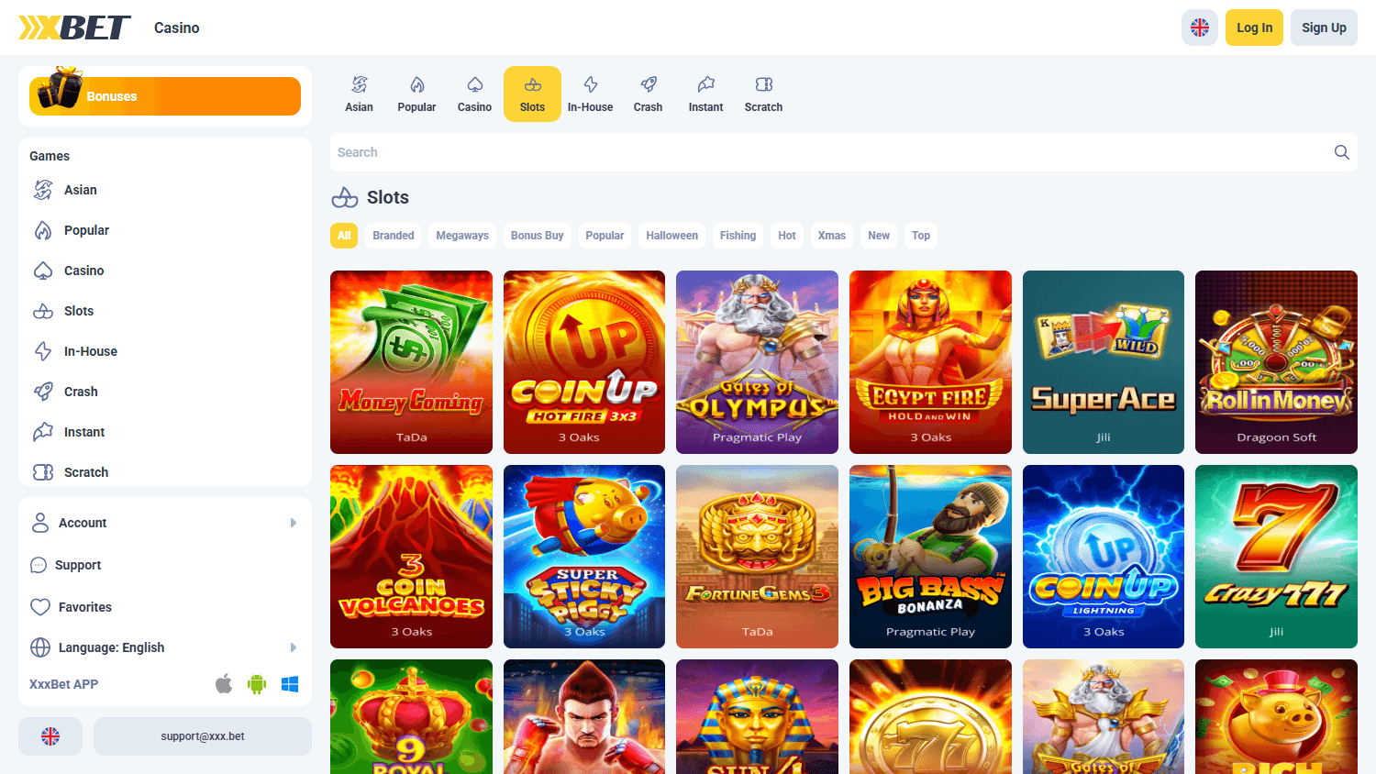Filter slots by Top

coord(921,236)
